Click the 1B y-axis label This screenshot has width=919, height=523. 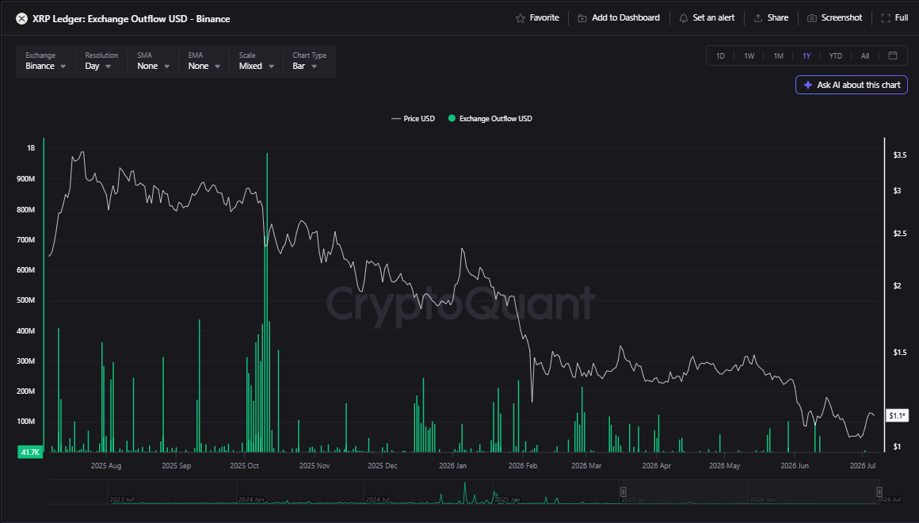(x=31, y=148)
